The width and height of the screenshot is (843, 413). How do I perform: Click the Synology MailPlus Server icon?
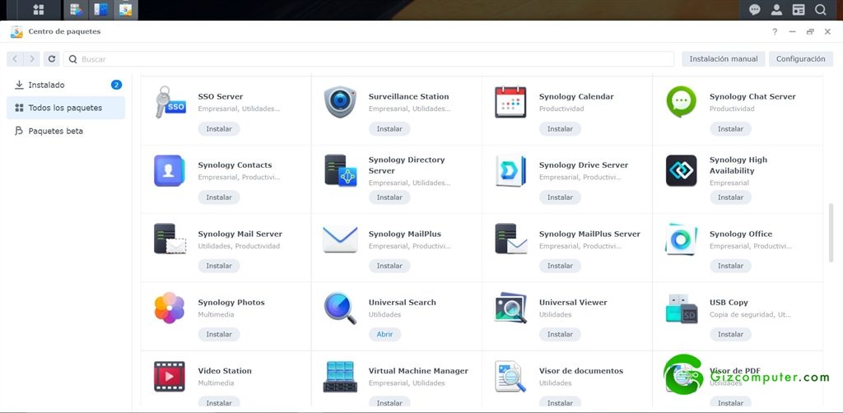[x=510, y=239]
